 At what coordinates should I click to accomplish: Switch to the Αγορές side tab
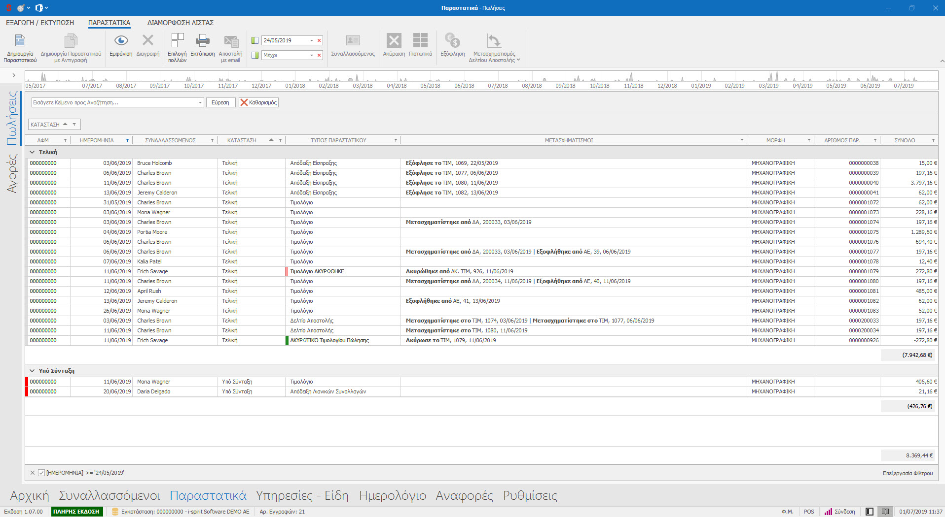(x=12, y=173)
